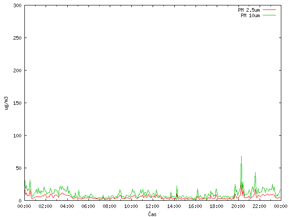This screenshot has width=289, height=217.
Task: Click the 200 y-axis label
Action: [x=17, y=71]
